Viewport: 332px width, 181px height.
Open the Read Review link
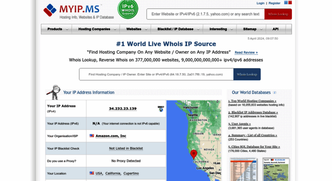click(x=246, y=52)
